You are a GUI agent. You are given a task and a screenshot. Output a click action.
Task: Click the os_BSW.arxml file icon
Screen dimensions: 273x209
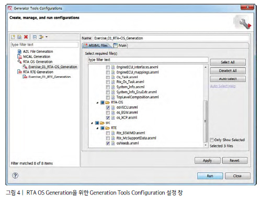click(x=113, y=112)
